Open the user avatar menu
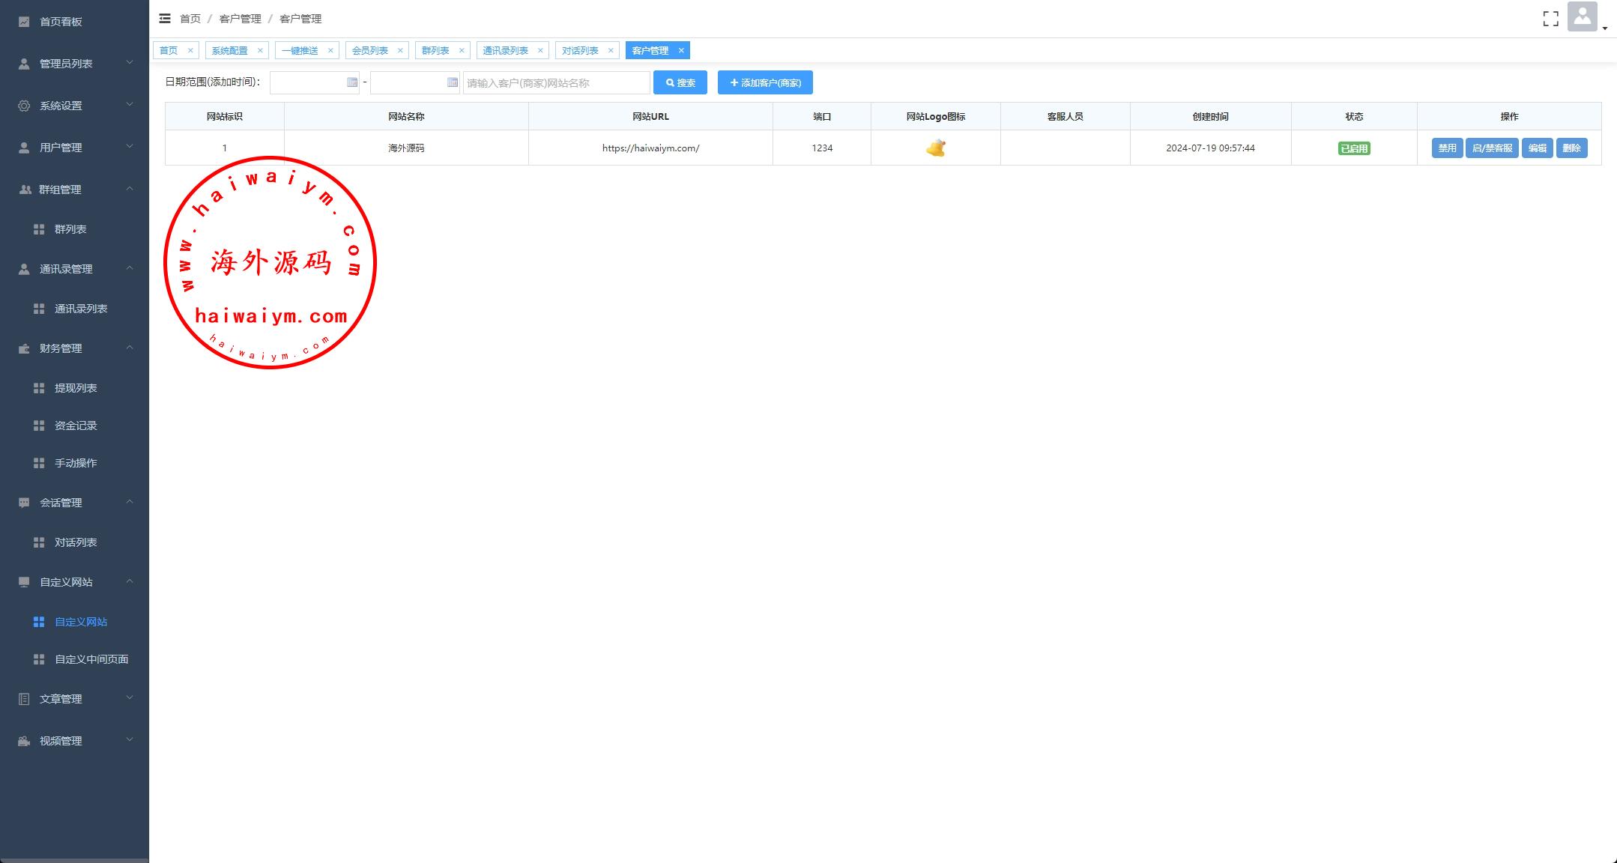The width and height of the screenshot is (1617, 863). [x=1582, y=17]
